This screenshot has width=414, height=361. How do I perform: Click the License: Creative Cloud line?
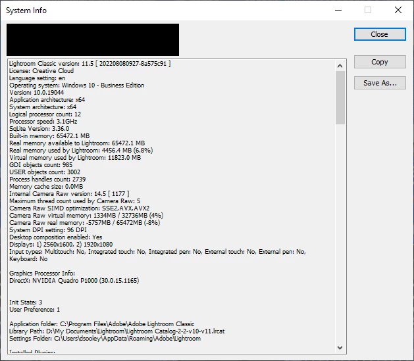pos(41,70)
